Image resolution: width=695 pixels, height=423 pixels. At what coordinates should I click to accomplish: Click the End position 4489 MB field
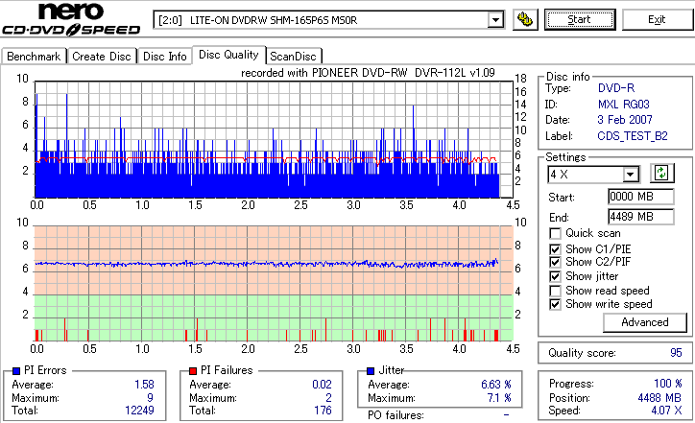click(x=641, y=217)
